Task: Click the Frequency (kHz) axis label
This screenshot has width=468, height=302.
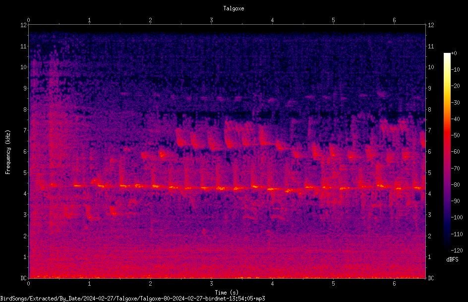Action: 8,152
